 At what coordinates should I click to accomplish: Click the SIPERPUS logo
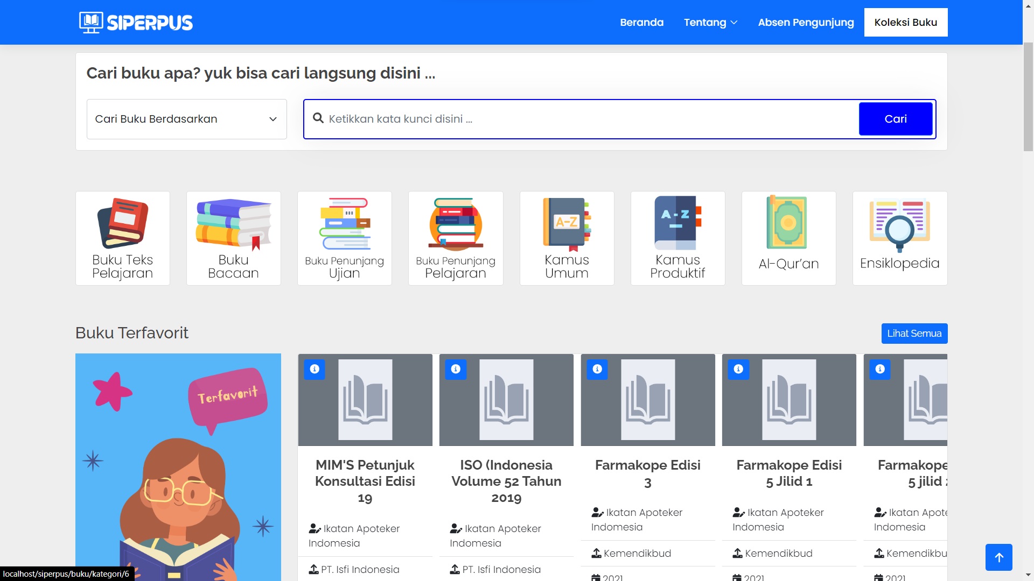pyautogui.click(x=136, y=23)
